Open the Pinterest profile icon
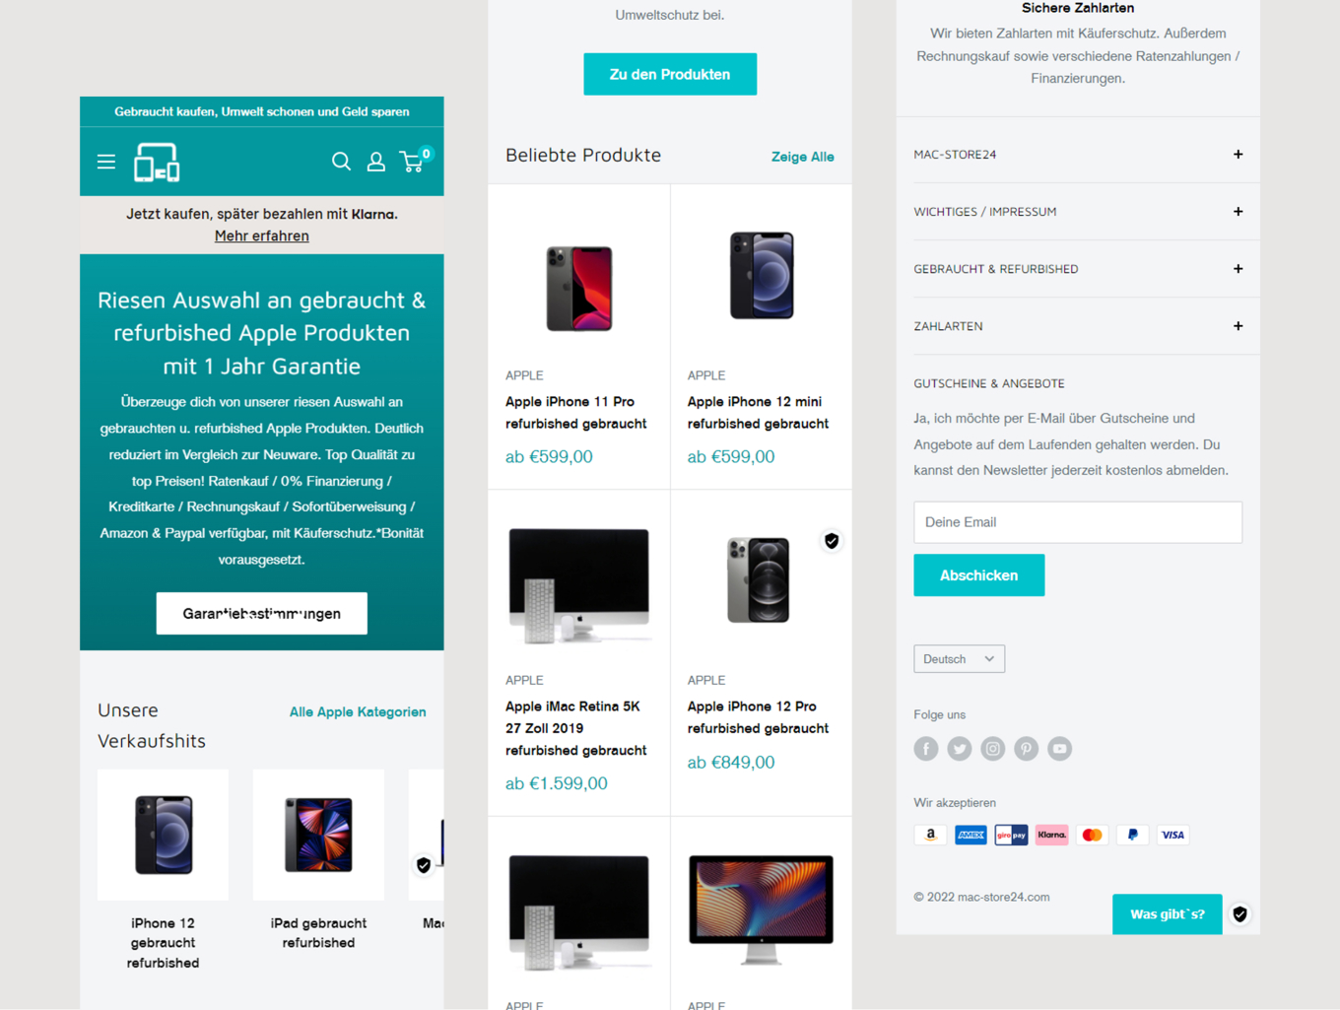1340x1010 pixels. click(1027, 749)
